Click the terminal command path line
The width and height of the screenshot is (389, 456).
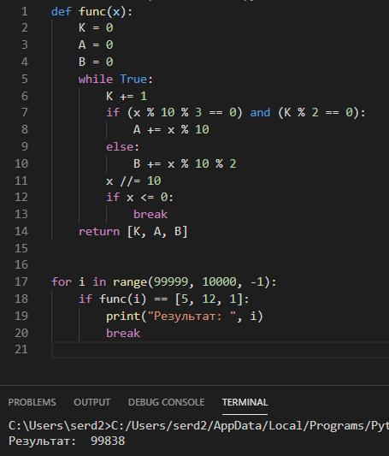(x=198, y=425)
